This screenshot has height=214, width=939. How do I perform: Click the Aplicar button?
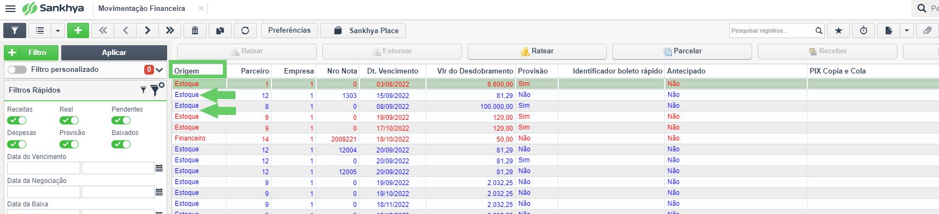pos(114,52)
